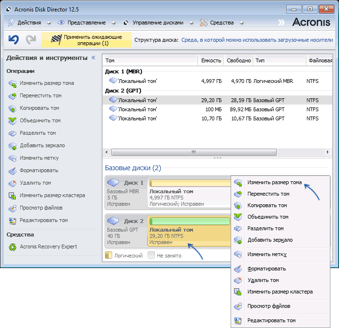Click the Acronis logo

[x=311, y=22]
